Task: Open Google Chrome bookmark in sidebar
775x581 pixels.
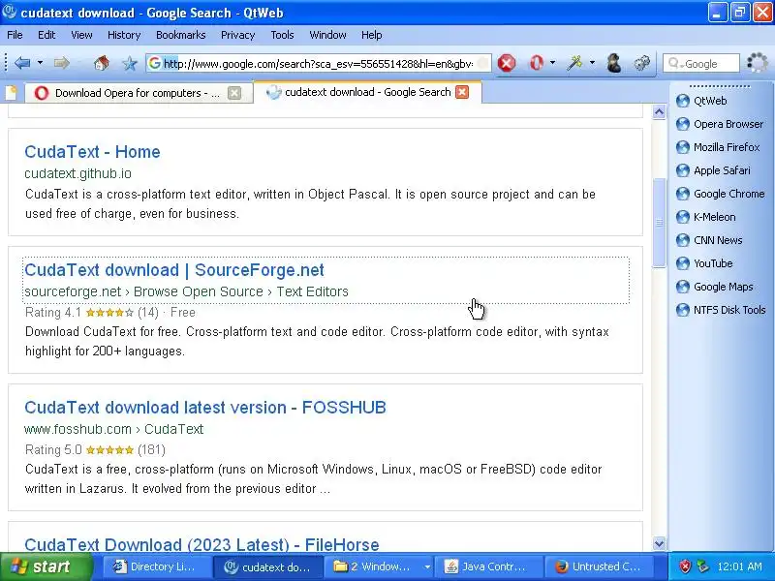Action: 720,194
